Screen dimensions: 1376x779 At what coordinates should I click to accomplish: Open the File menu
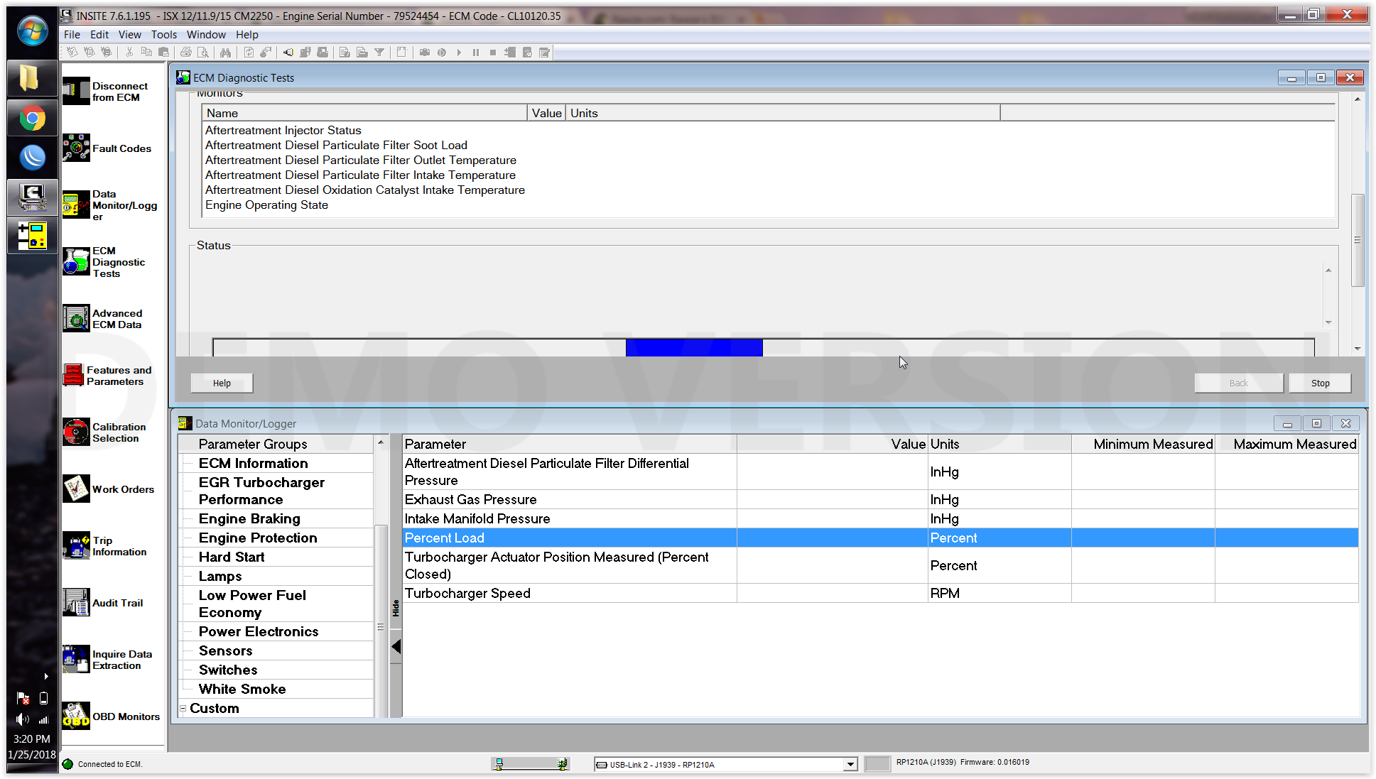click(x=72, y=34)
